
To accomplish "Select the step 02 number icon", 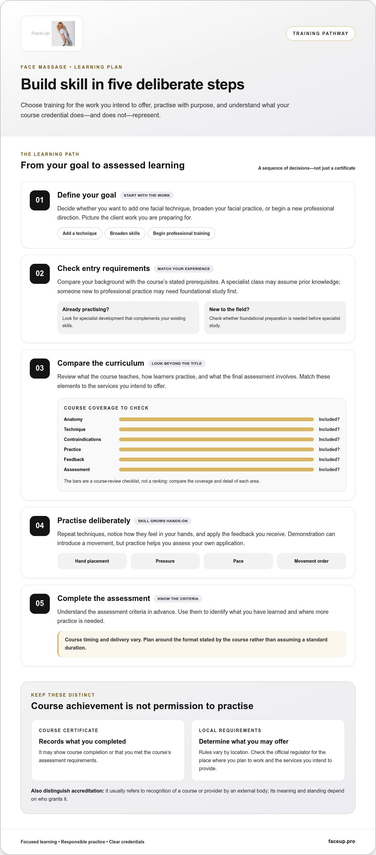I will pyautogui.click(x=40, y=273).
